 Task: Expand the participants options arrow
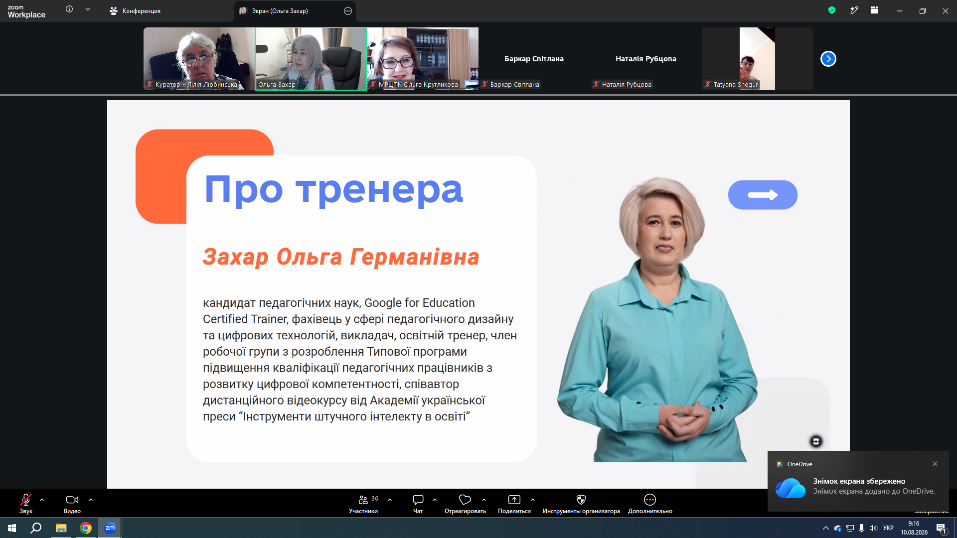pyautogui.click(x=390, y=500)
